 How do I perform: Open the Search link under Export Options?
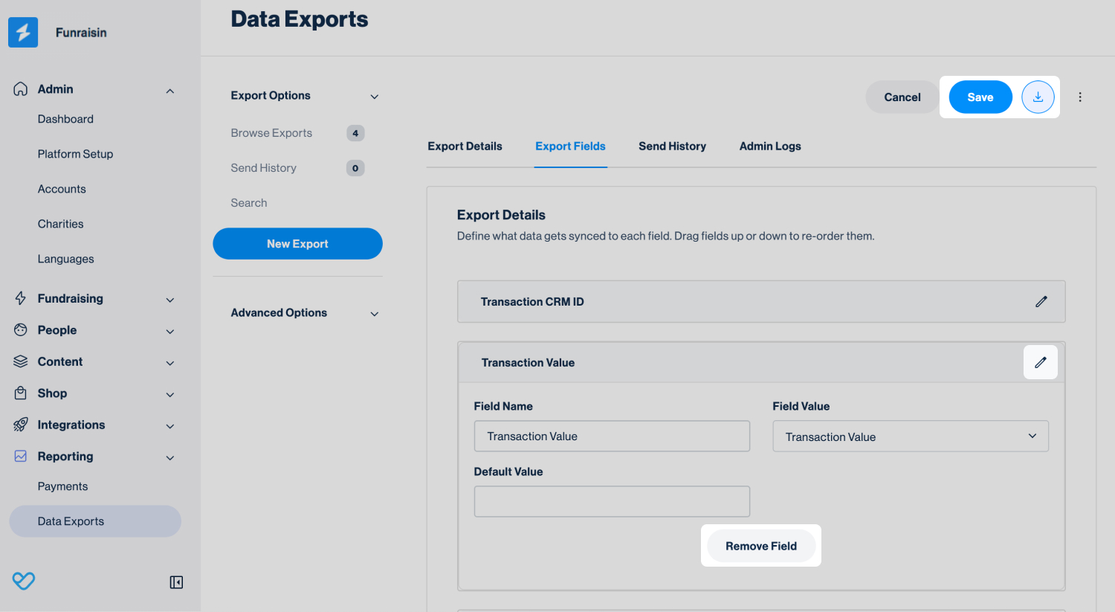tap(248, 203)
